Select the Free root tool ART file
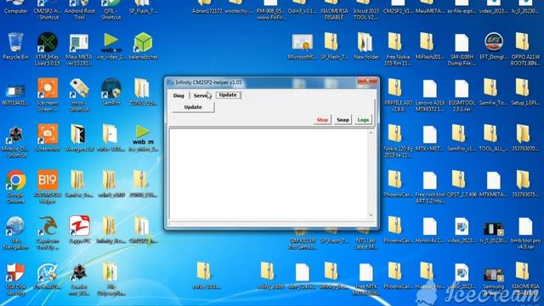Image resolution: width=544 pixels, height=306 pixels. pos(430,187)
